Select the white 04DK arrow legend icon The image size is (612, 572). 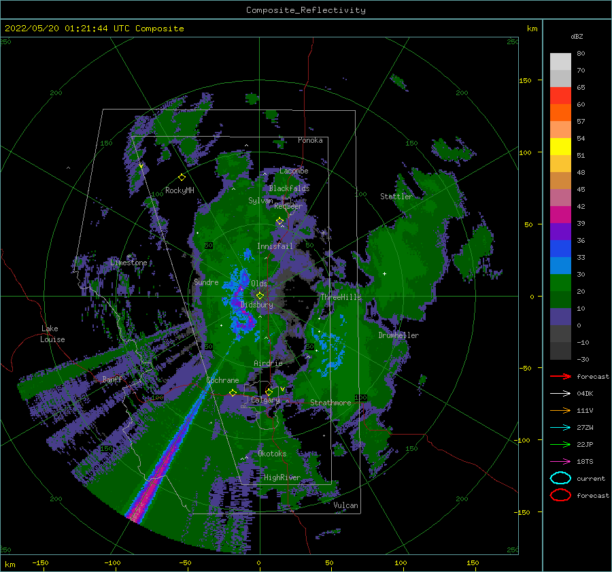pos(560,393)
